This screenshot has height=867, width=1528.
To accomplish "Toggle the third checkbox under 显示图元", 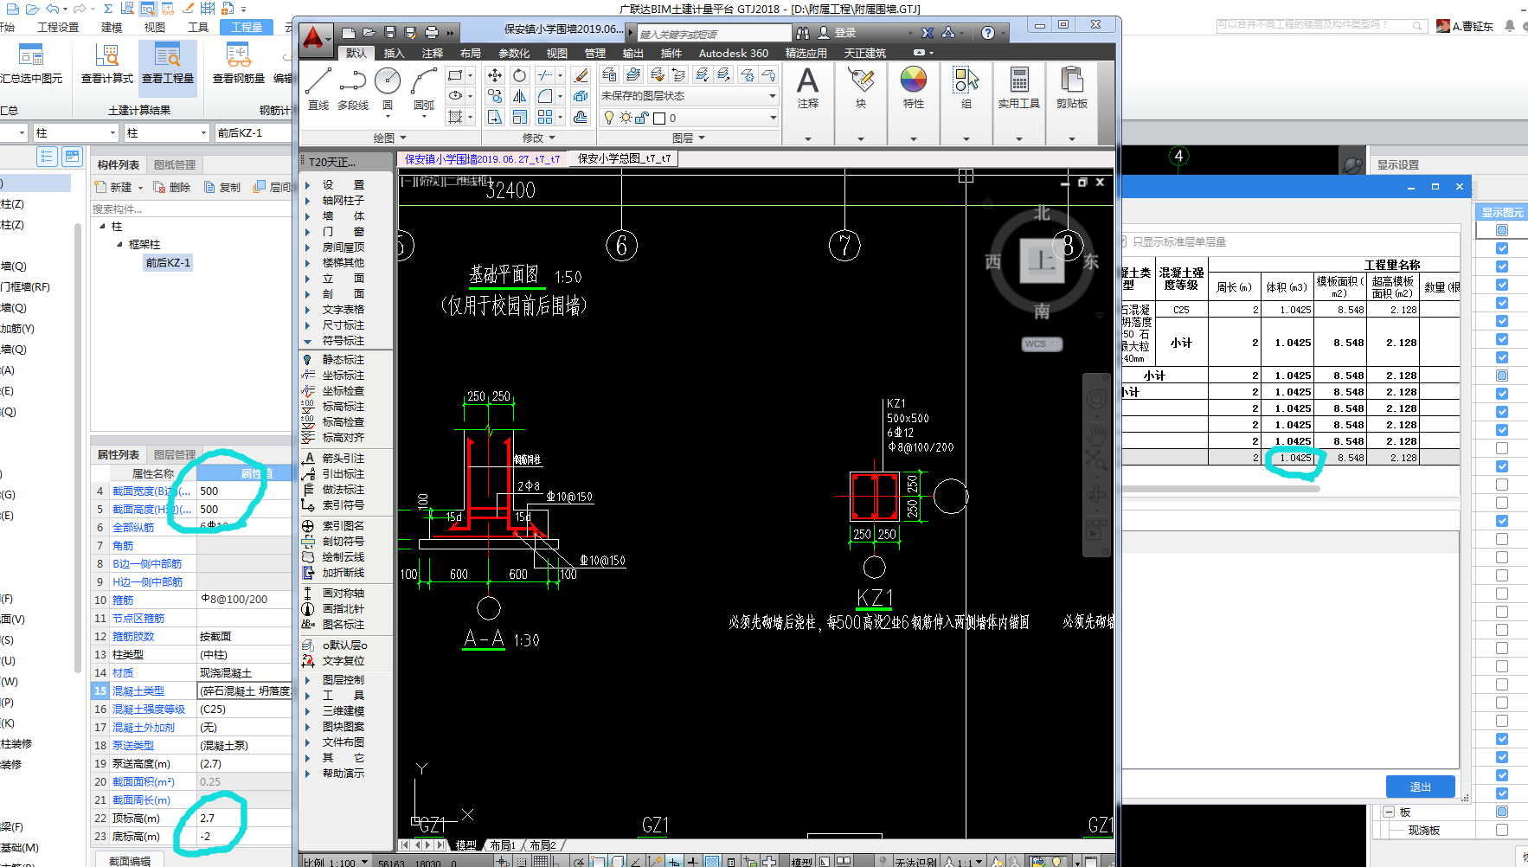I will 1502,267.
